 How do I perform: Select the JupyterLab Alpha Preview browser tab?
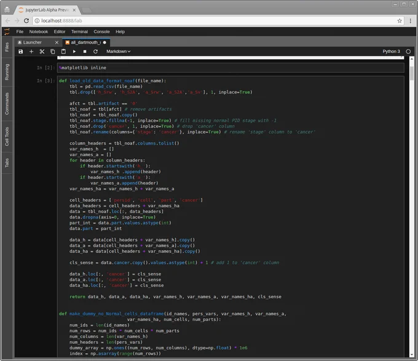point(47,10)
